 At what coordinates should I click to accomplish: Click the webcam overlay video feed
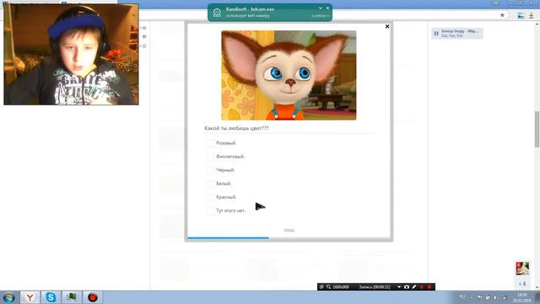coord(71,54)
